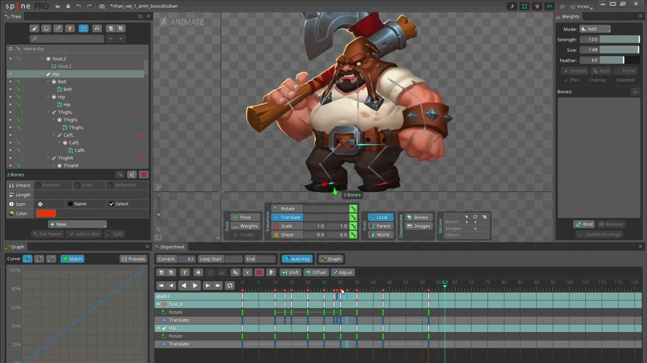Switch to the Weights tab
The image size is (647, 363).
pyautogui.click(x=568, y=16)
